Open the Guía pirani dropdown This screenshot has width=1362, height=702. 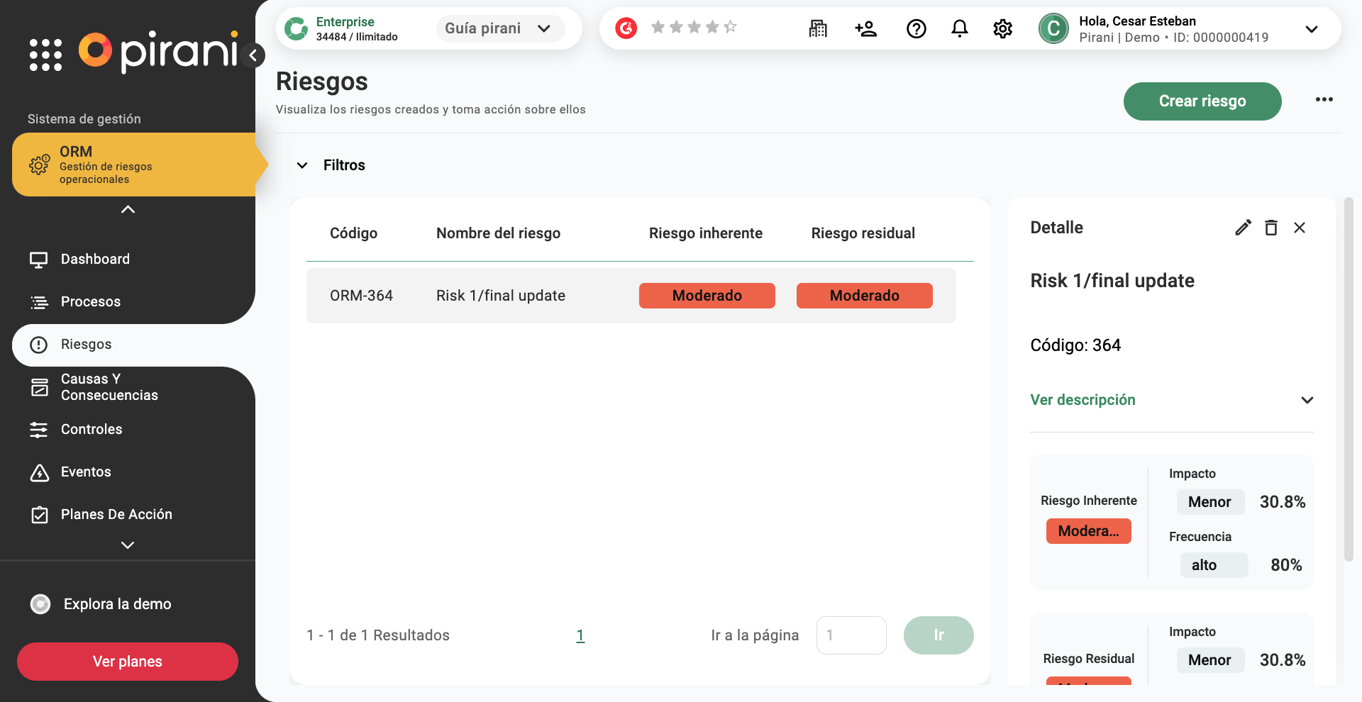[x=499, y=28]
